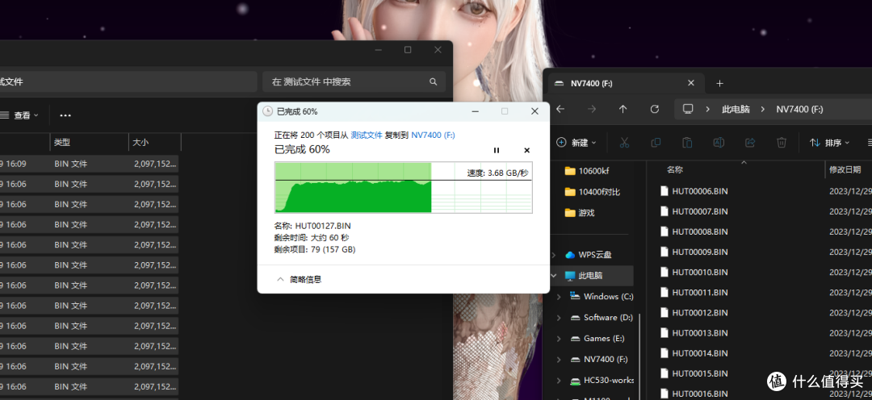Screen dimensions: 872x400
Task: Select NV7400 (F:) in navigation pane
Action: [x=599, y=360]
